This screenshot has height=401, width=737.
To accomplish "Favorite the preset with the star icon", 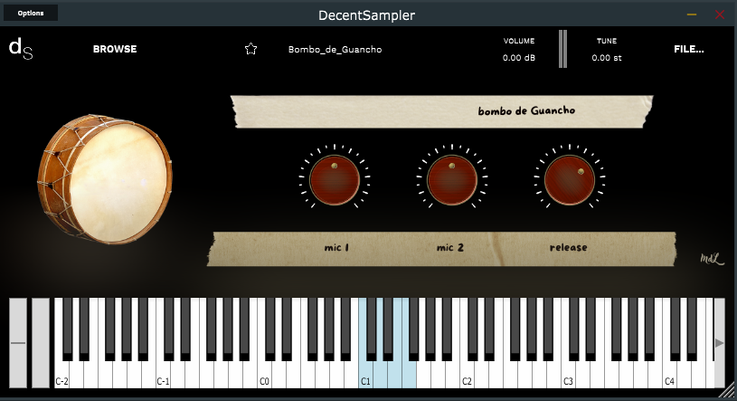I will (251, 49).
